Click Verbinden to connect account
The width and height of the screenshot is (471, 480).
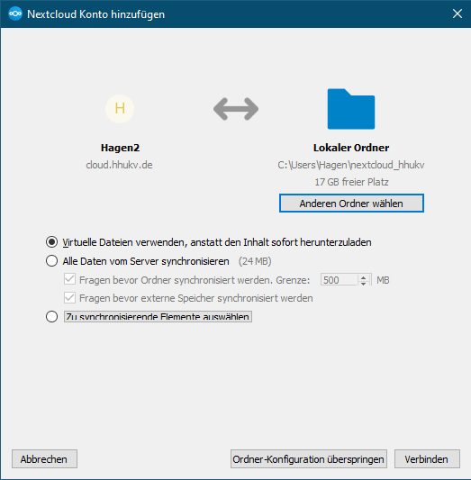(x=427, y=459)
